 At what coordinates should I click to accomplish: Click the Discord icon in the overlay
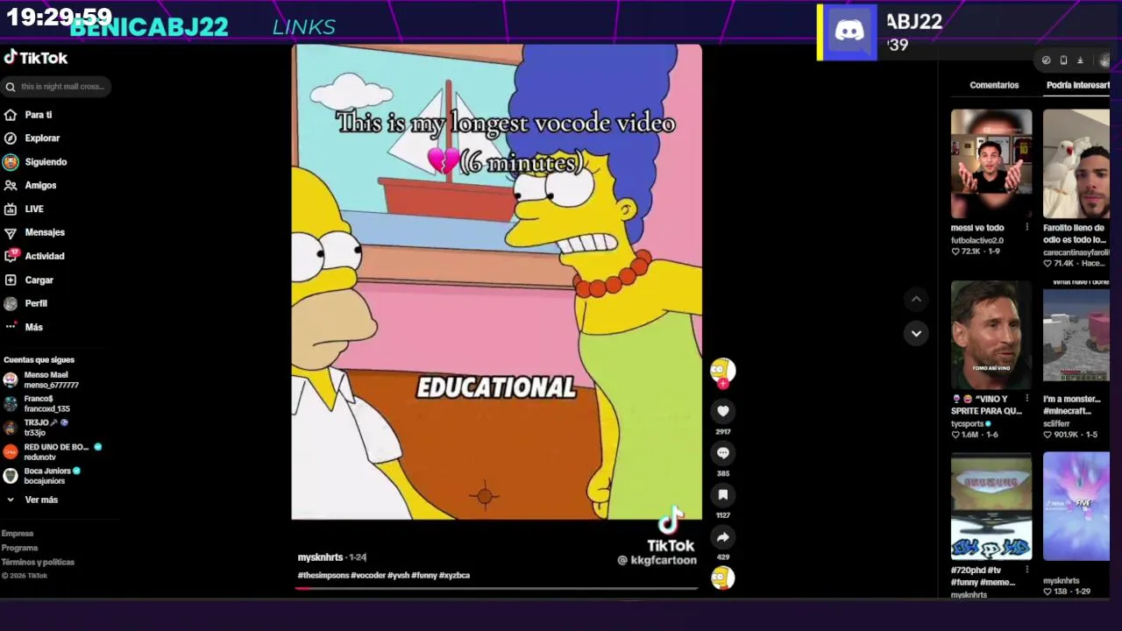(849, 32)
